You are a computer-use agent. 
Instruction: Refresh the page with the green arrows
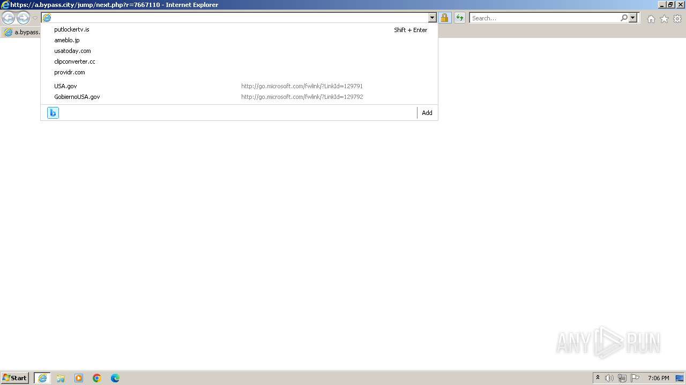click(x=460, y=18)
